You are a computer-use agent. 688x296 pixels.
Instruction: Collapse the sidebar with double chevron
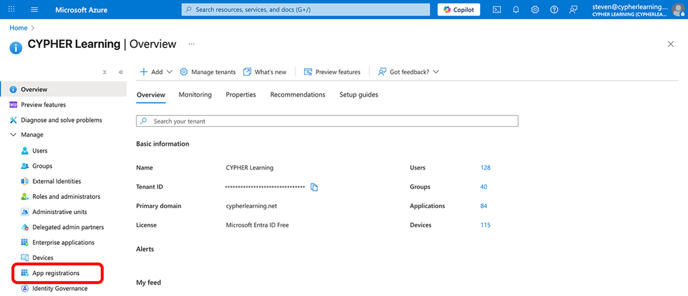(121, 72)
